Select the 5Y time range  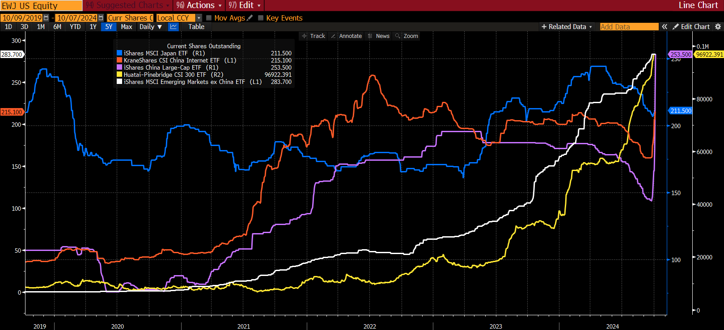click(x=109, y=27)
